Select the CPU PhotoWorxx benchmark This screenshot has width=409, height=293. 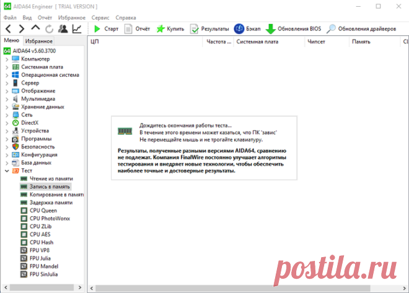pos(45,219)
